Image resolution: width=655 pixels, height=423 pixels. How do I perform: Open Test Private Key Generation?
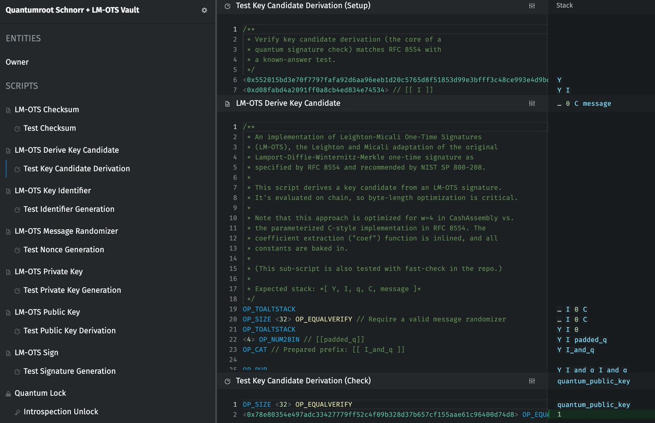coord(73,290)
